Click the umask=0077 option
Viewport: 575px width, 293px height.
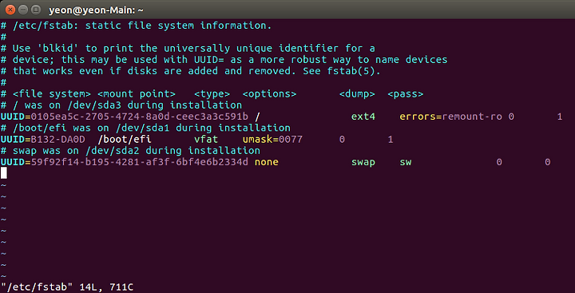click(272, 140)
